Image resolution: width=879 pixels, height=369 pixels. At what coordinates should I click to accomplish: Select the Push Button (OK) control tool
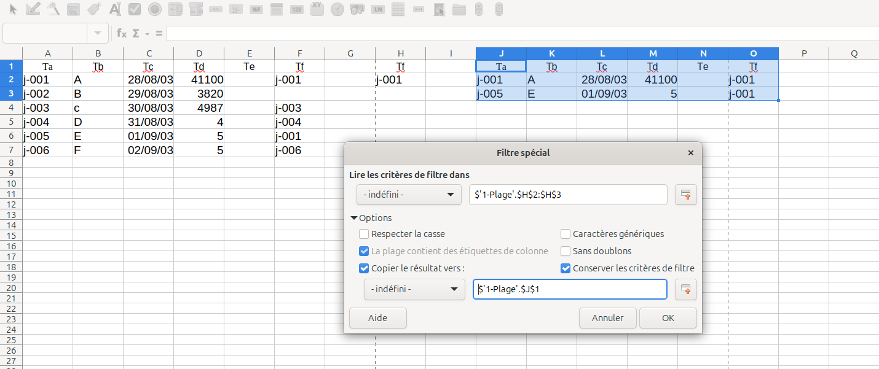[x=216, y=9]
